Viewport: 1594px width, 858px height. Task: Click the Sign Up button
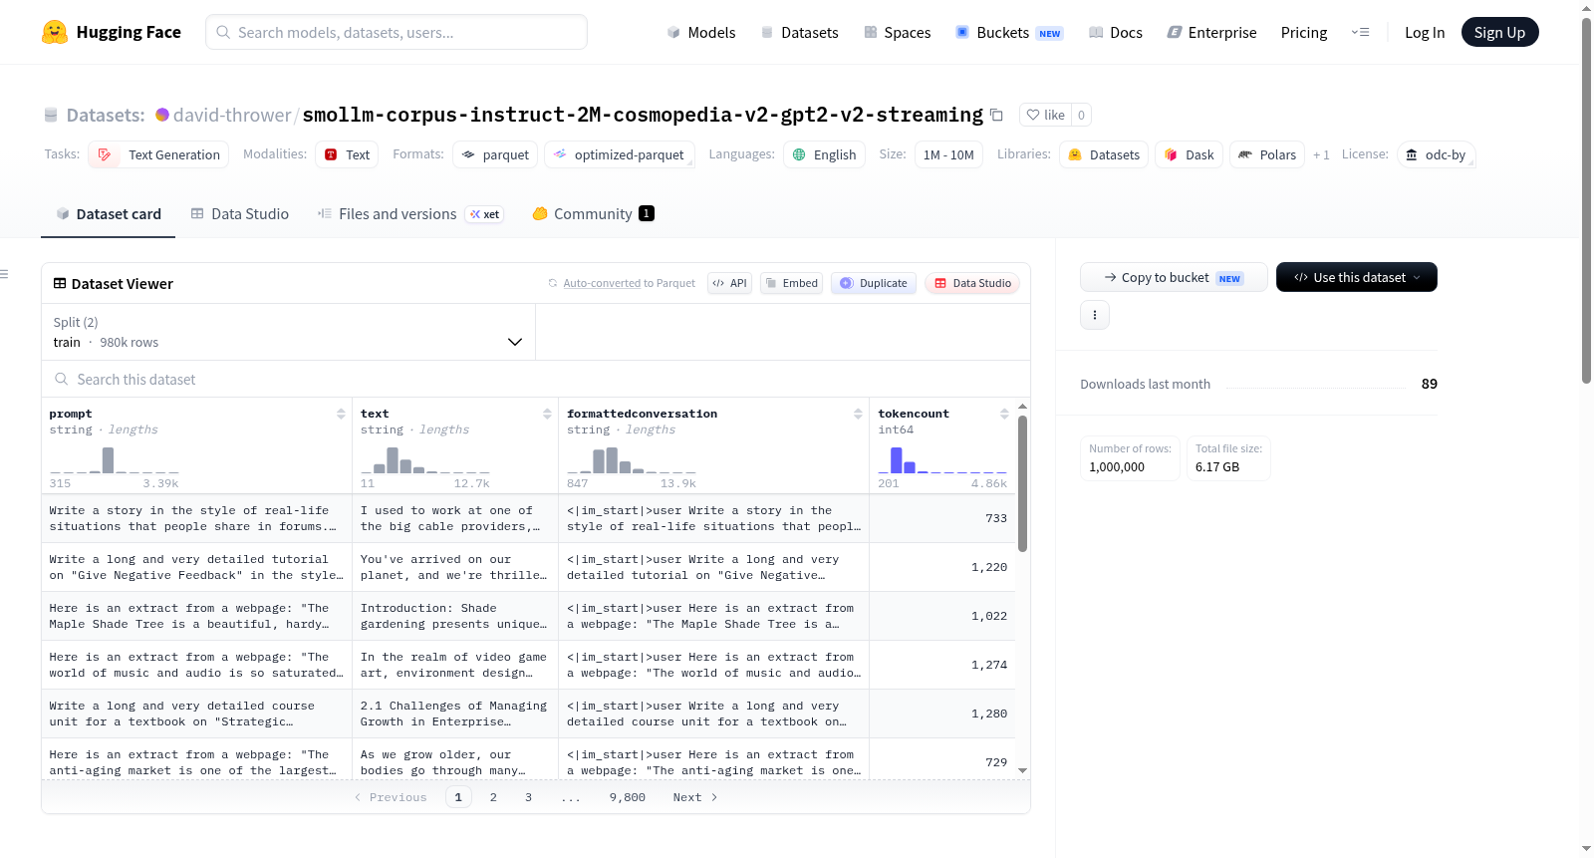click(1499, 32)
